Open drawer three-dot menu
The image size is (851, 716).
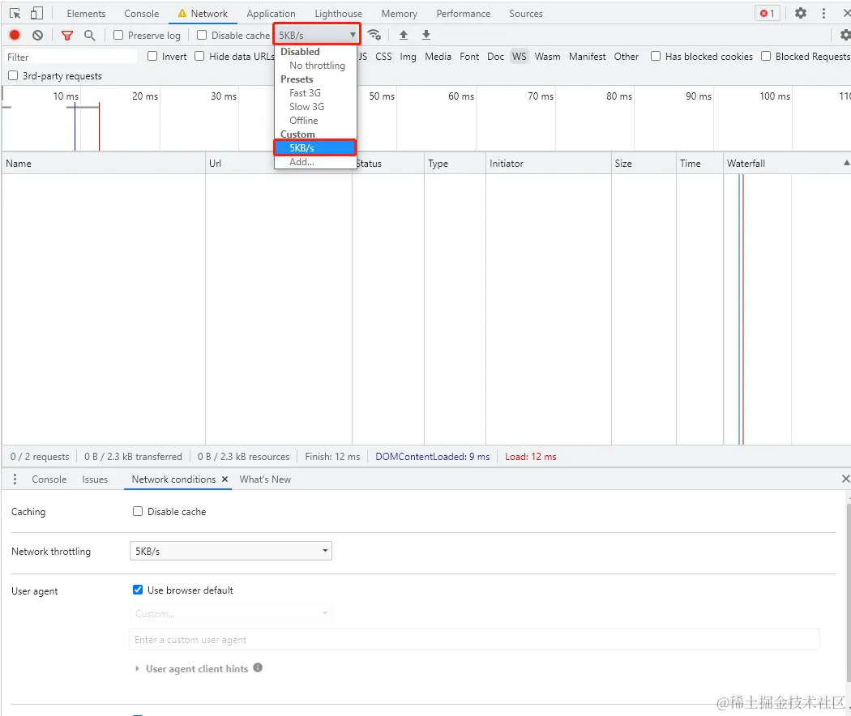[15, 479]
